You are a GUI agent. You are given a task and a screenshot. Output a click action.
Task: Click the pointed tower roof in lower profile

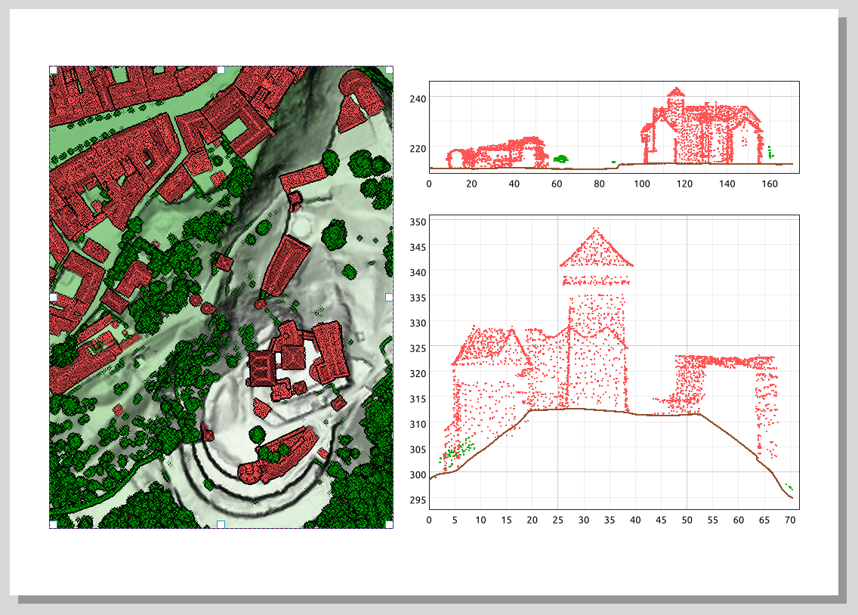pyautogui.click(x=596, y=248)
